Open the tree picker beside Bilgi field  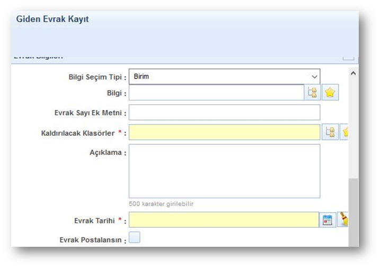coord(312,93)
